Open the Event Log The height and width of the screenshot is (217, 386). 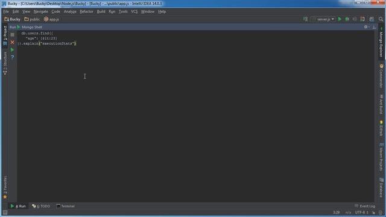click(365, 206)
